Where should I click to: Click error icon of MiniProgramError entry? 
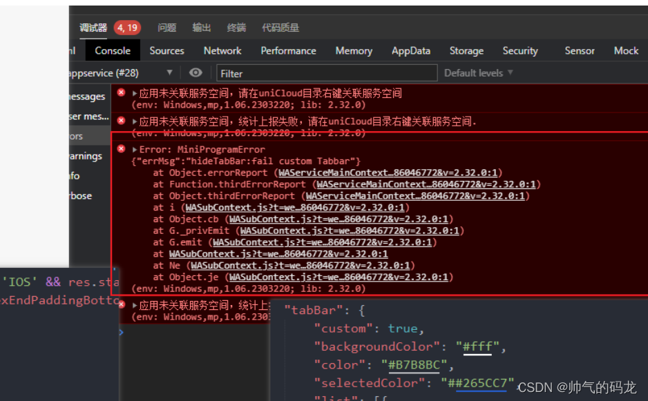click(x=121, y=148)
